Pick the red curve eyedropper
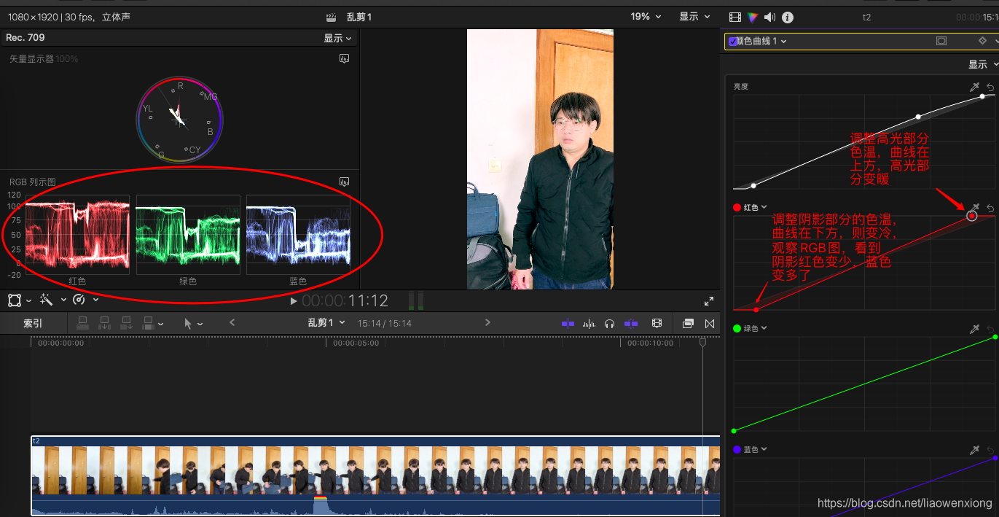 [x=974, y=209]
